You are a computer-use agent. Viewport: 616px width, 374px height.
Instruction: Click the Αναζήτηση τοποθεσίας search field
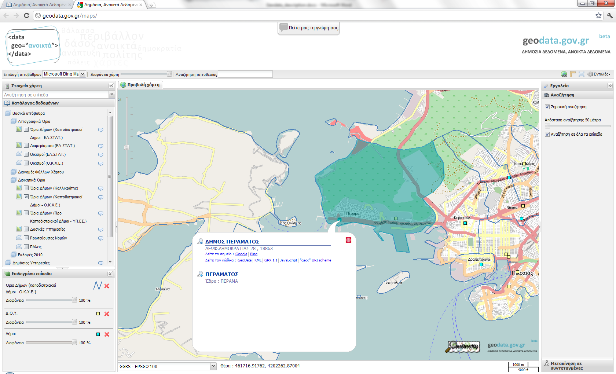click(x=245, y=74)
